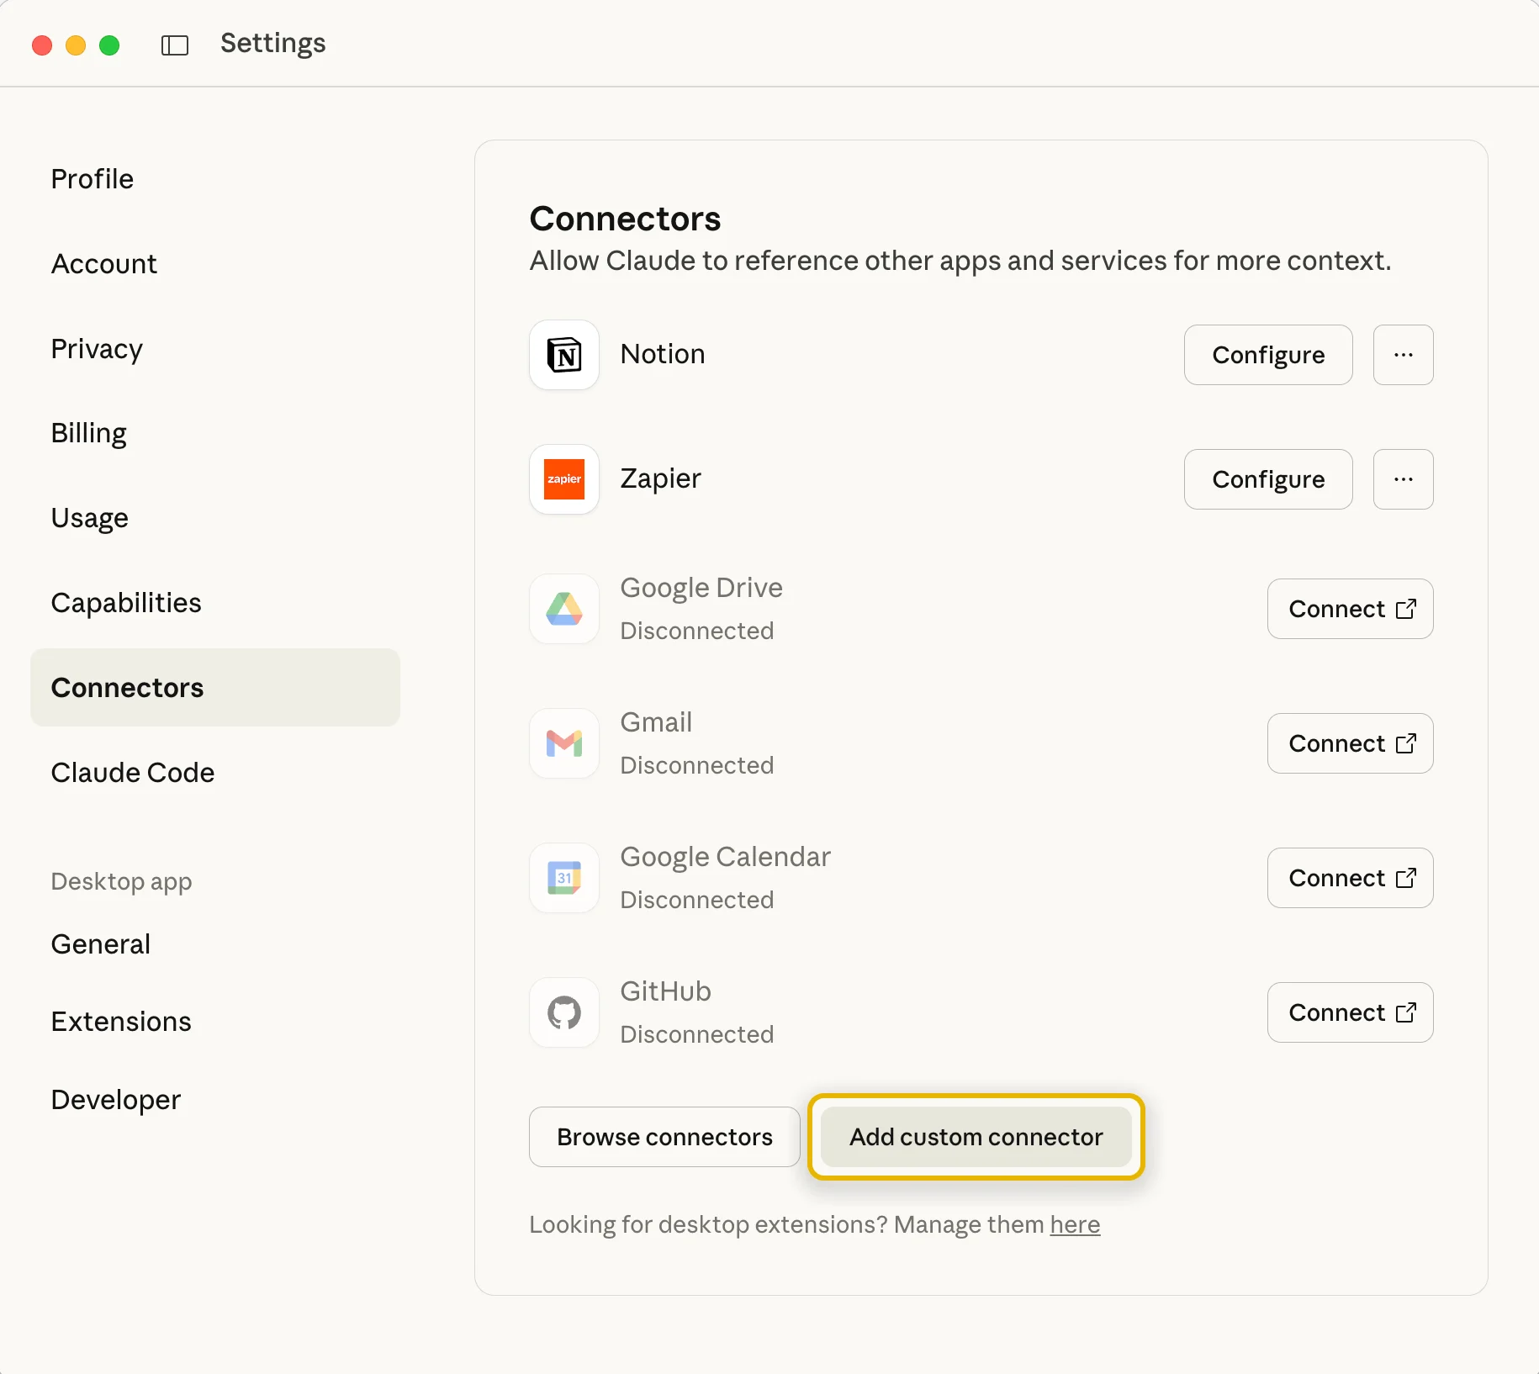Screen dimensions: 1539x1374
Task: Connect the Gmail integration
Action: 1349,743
